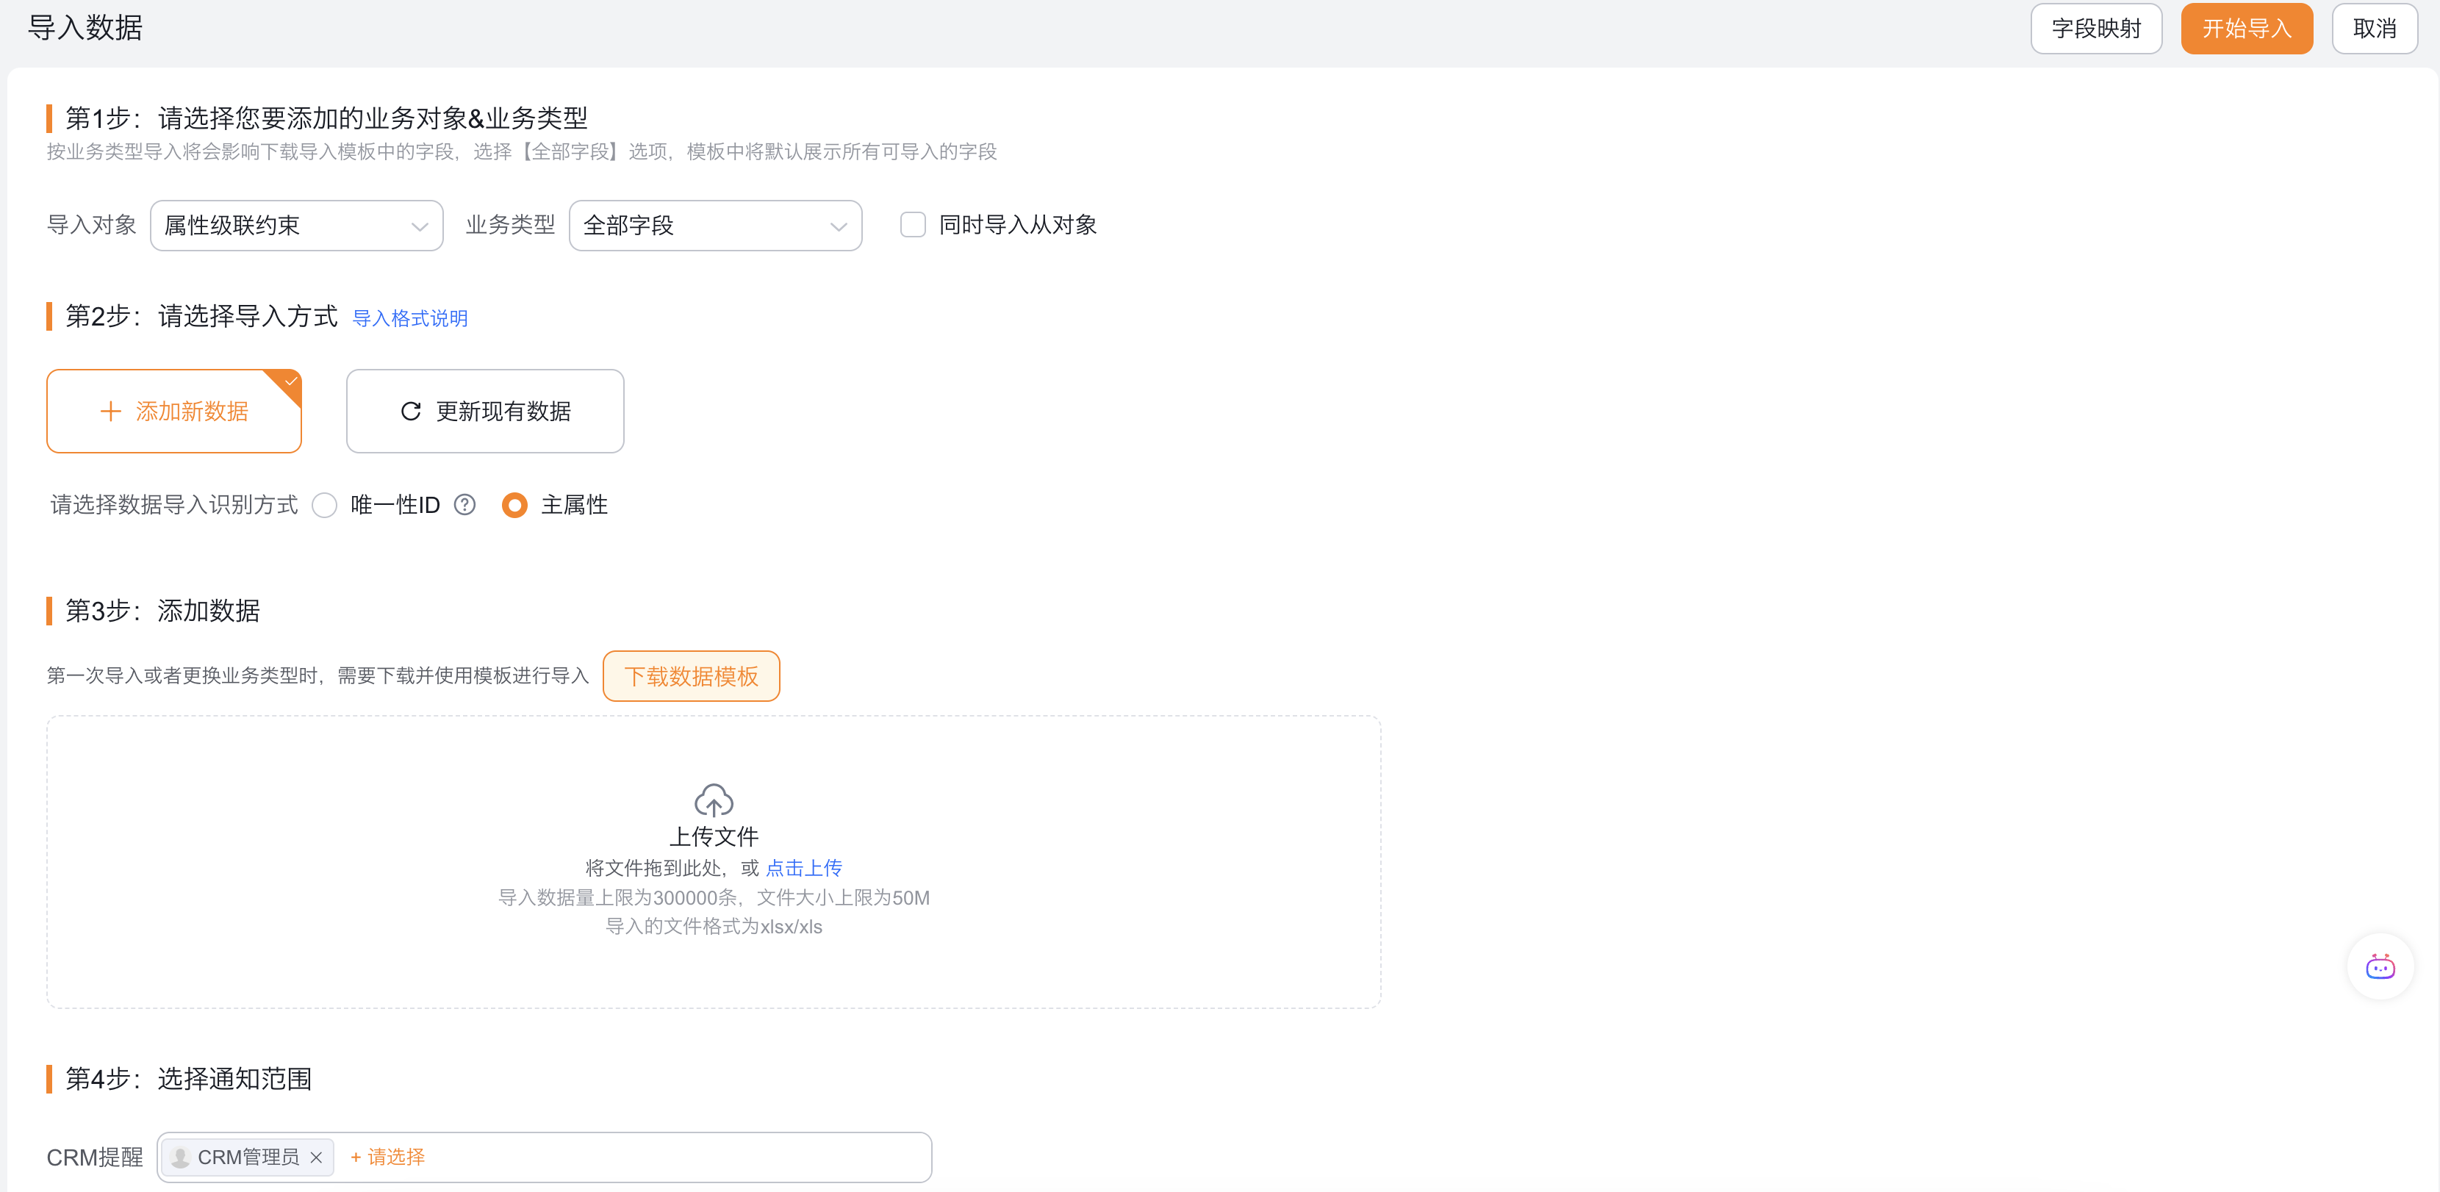Select the 添加新数据 import mode
Viewport: 2440px width, 1192px height.
coord(174,411)
